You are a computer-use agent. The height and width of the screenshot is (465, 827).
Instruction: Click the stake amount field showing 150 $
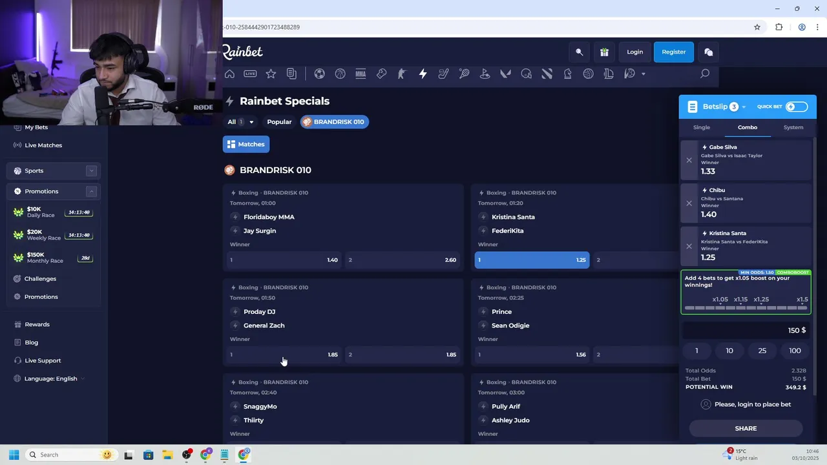[746, 330]
